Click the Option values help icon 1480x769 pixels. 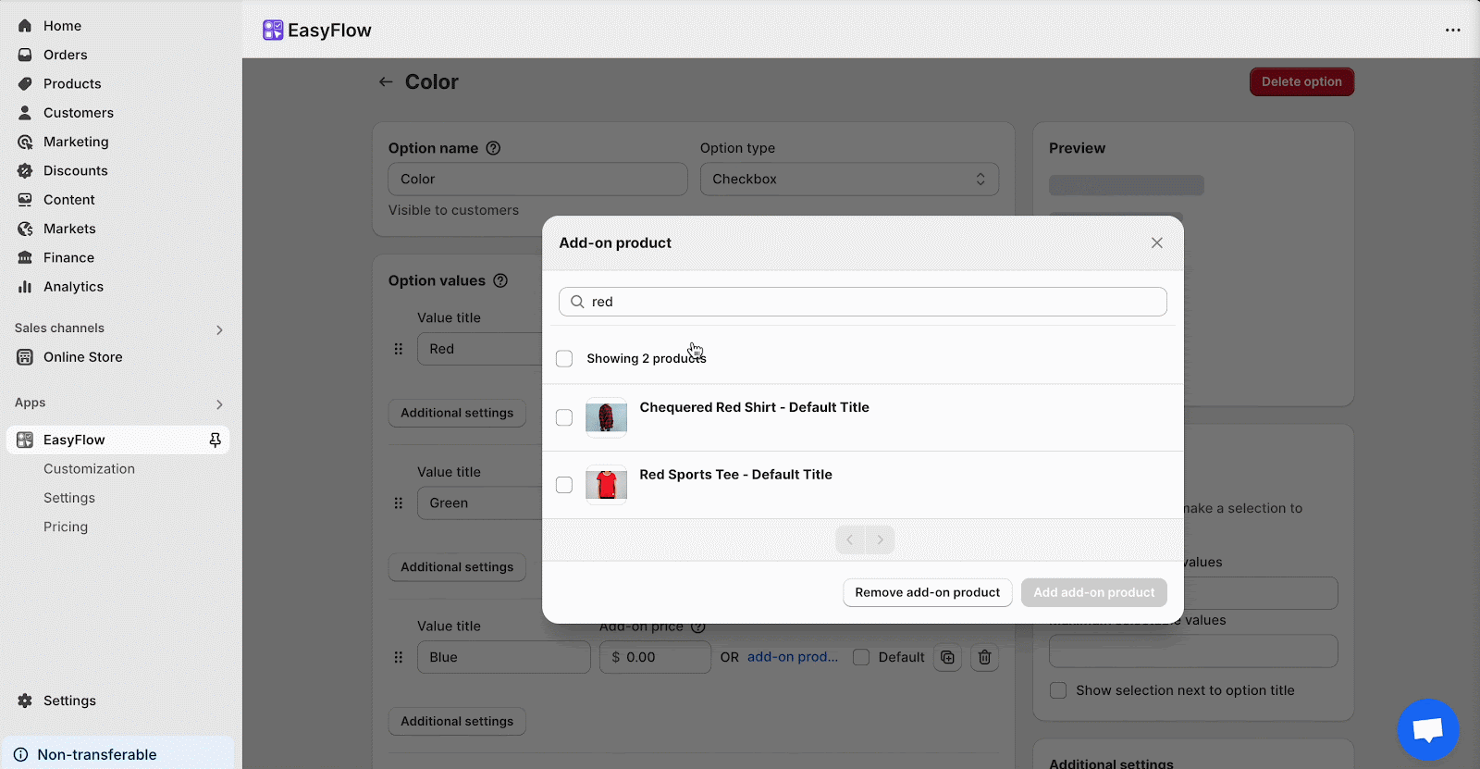coord(500,280)
